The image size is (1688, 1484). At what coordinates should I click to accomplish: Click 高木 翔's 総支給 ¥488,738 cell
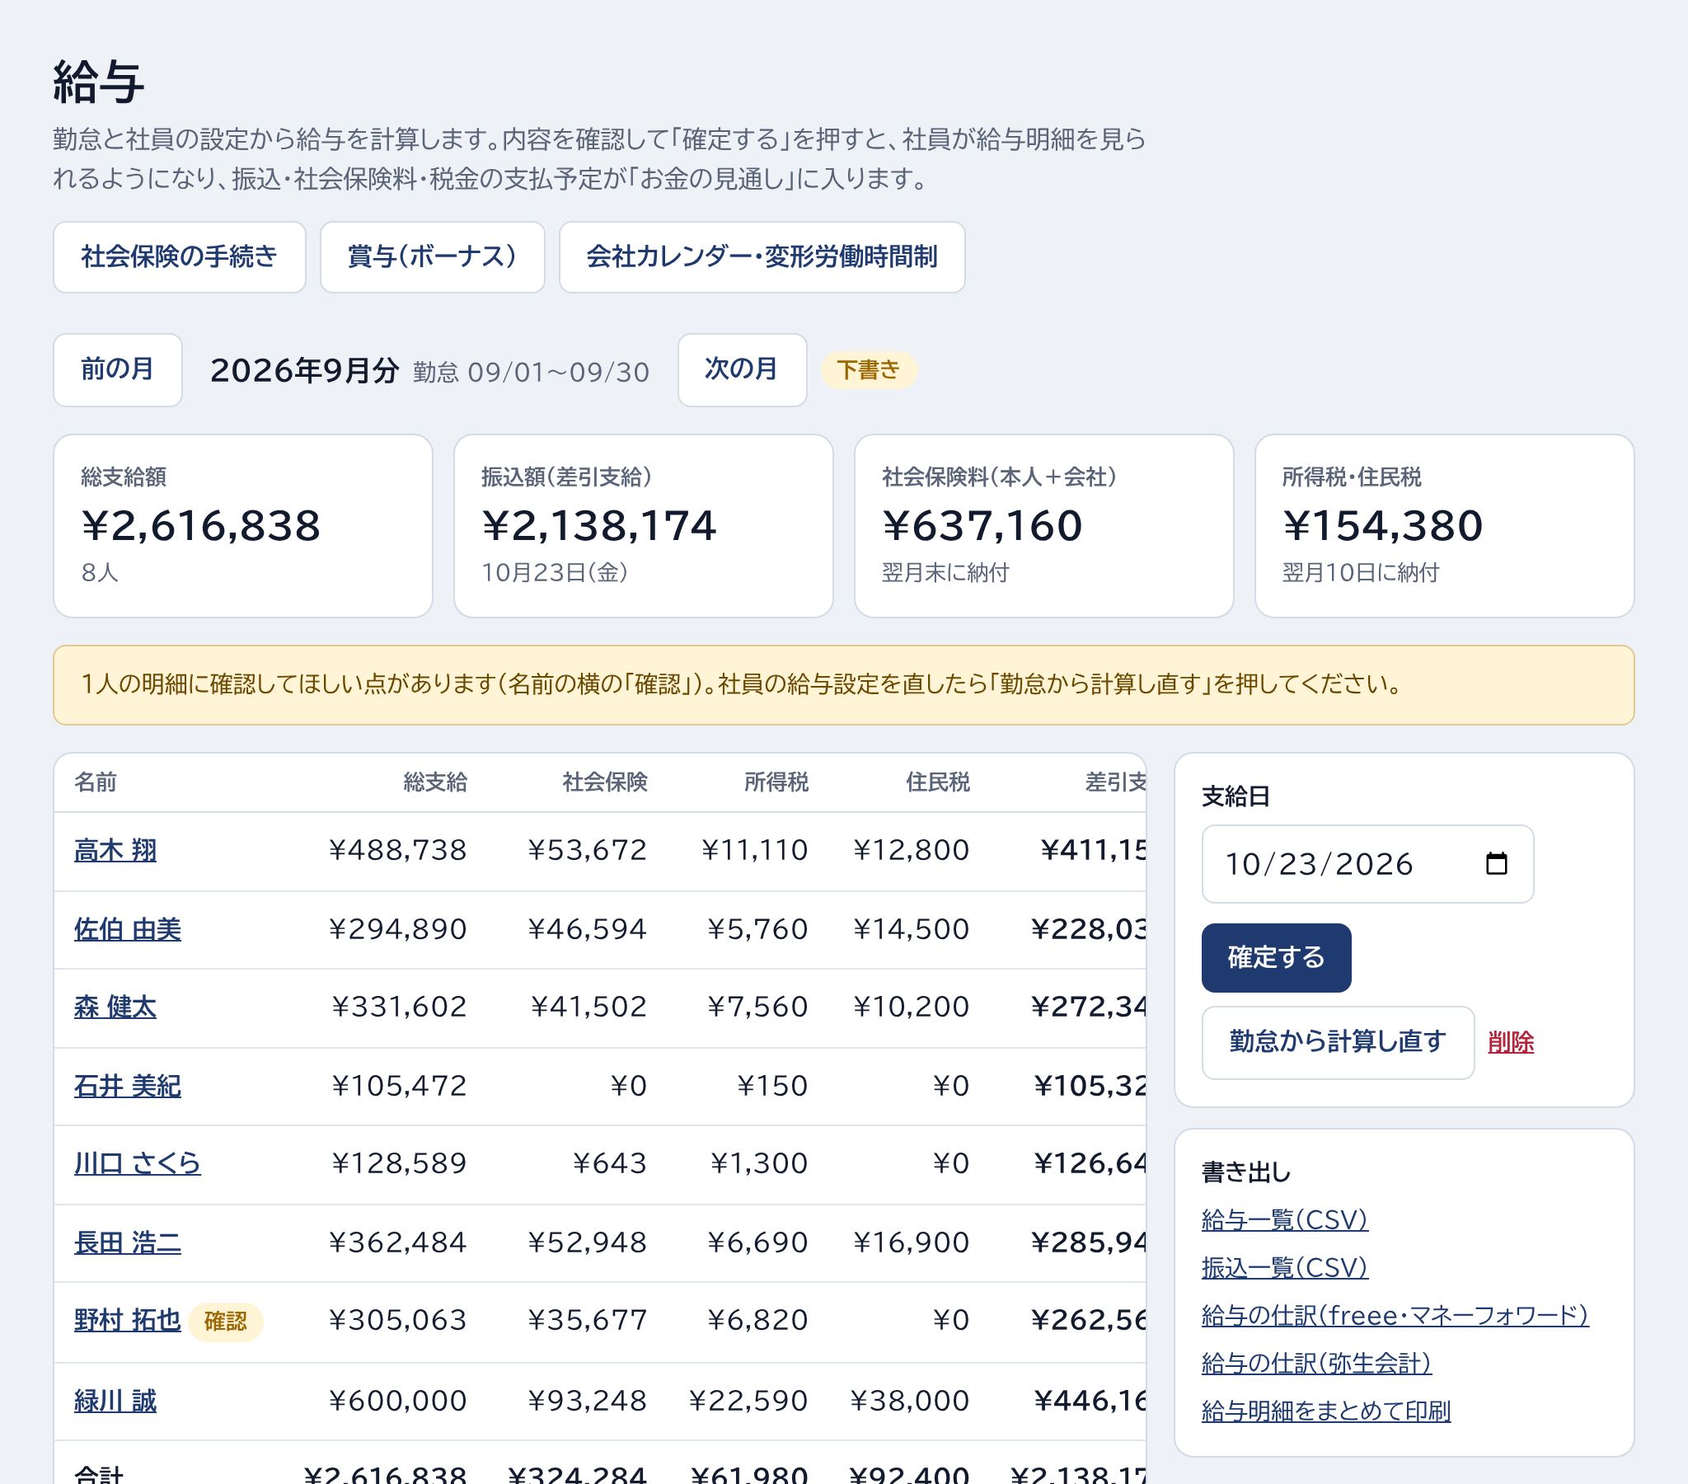click(x=397, y=850)
